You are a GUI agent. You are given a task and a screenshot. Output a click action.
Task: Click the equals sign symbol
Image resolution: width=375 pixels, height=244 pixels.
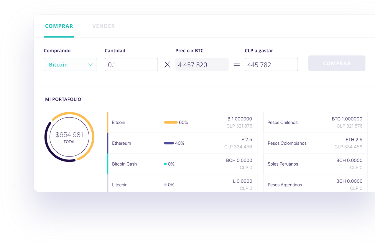coord(237,65)
